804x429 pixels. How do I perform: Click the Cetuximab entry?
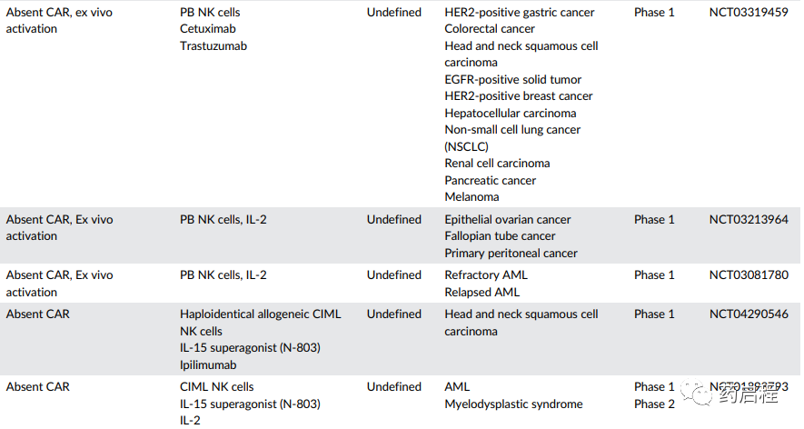point(208,29)
